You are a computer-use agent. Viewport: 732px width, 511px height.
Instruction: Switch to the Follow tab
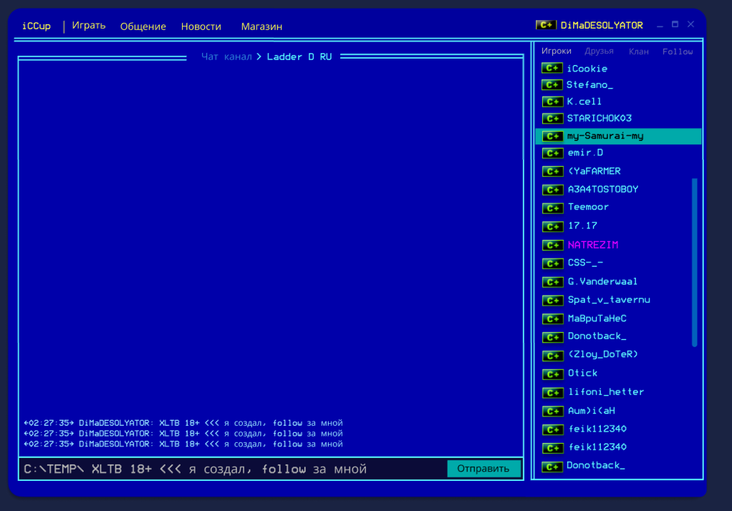[x=678, y=52]
